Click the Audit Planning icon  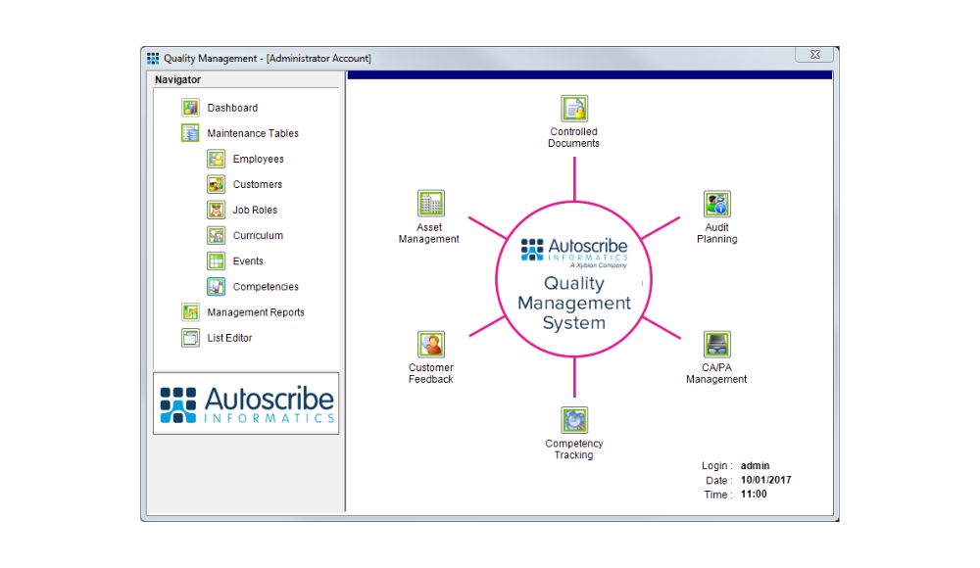716,205
